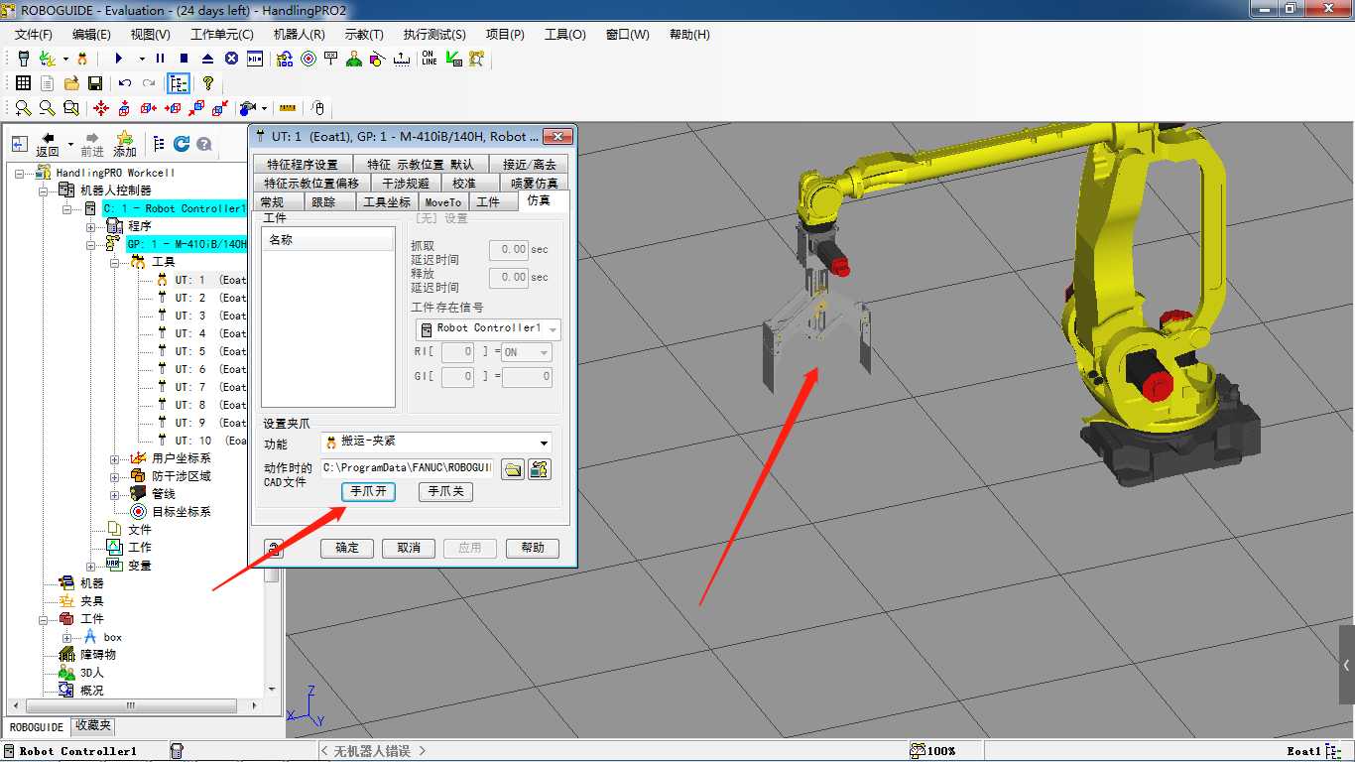The height and width of the screenshot is (762, 1355).
Task: Click the blue abort X icon
Action: (x=231, y=59)
